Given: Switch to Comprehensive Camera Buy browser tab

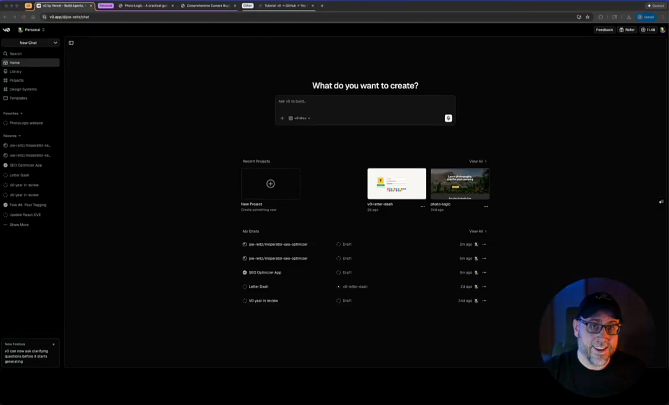Looking at the screenshot, I should 208,6.
